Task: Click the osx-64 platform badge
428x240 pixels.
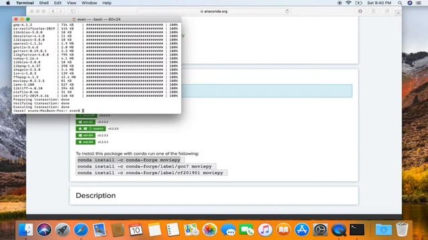Action: [x=86, y=142]
